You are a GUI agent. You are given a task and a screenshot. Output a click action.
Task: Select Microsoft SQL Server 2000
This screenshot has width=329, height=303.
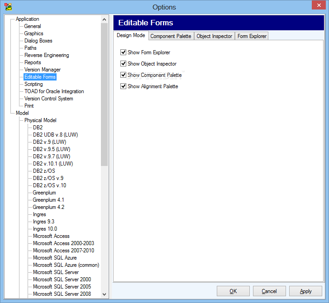(62, 279)
